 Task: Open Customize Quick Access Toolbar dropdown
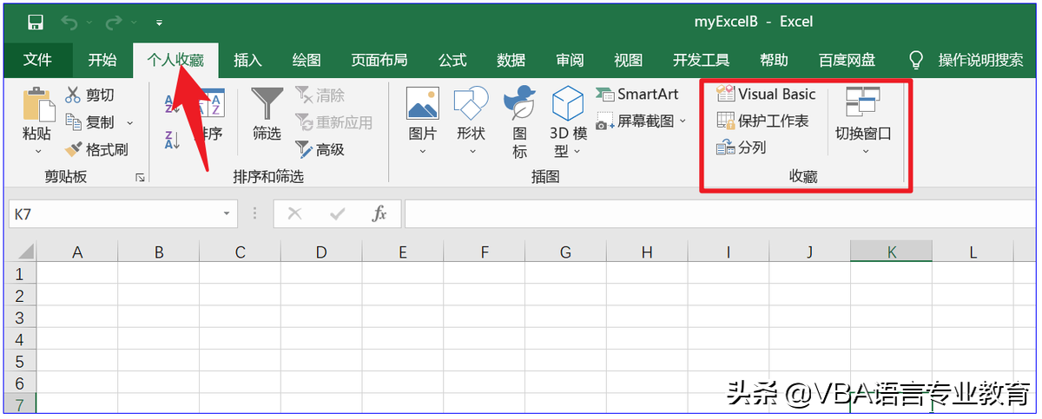coord(159,23)
